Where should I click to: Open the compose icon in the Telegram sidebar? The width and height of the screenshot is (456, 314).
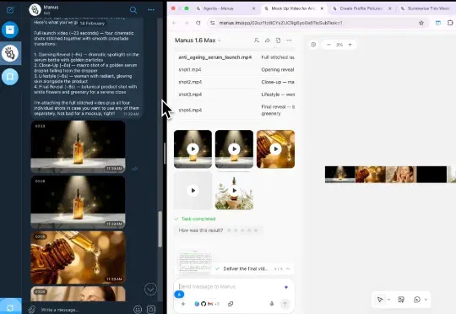10,10
